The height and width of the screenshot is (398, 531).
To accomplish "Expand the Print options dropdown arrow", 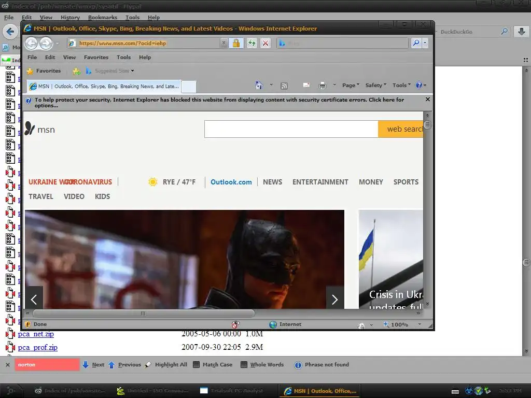I will pos(334,85).
